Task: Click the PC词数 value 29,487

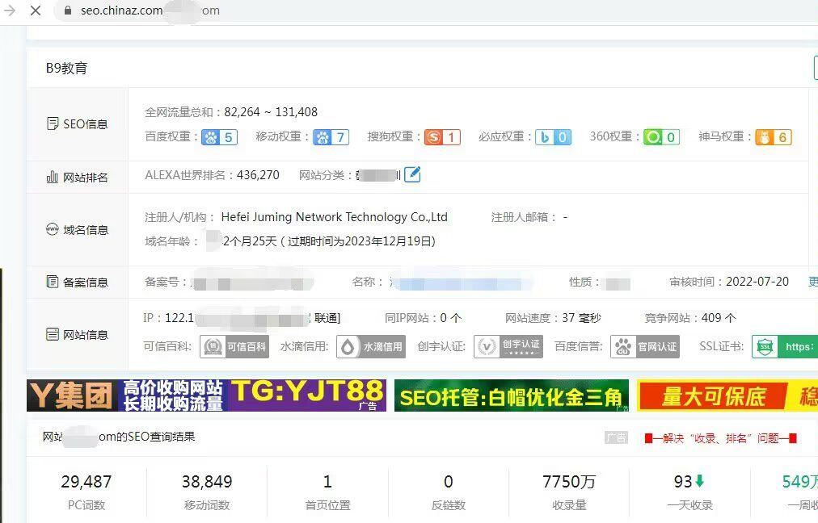Action: 86,481
